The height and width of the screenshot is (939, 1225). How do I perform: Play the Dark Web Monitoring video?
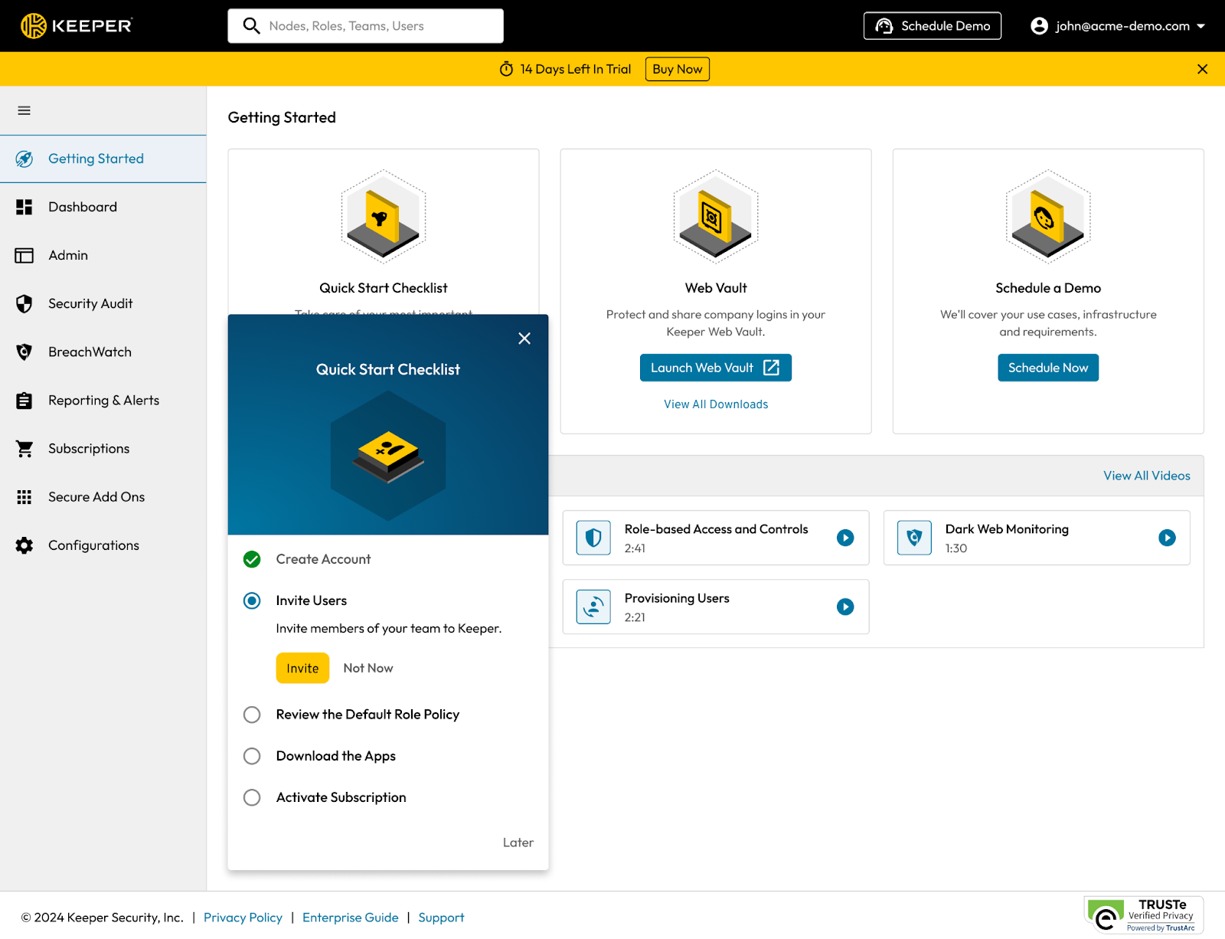1166,538
